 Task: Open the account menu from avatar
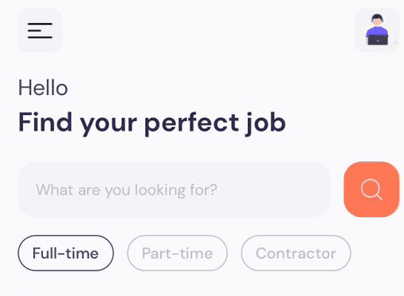coord(377,30)
